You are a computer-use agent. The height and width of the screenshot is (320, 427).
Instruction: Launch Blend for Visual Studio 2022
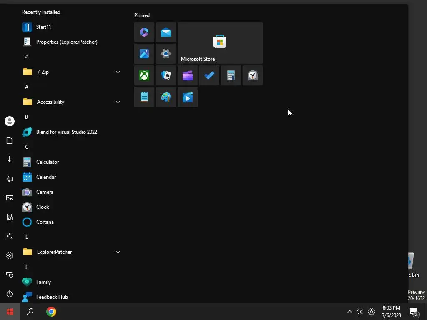pos(72,132)
